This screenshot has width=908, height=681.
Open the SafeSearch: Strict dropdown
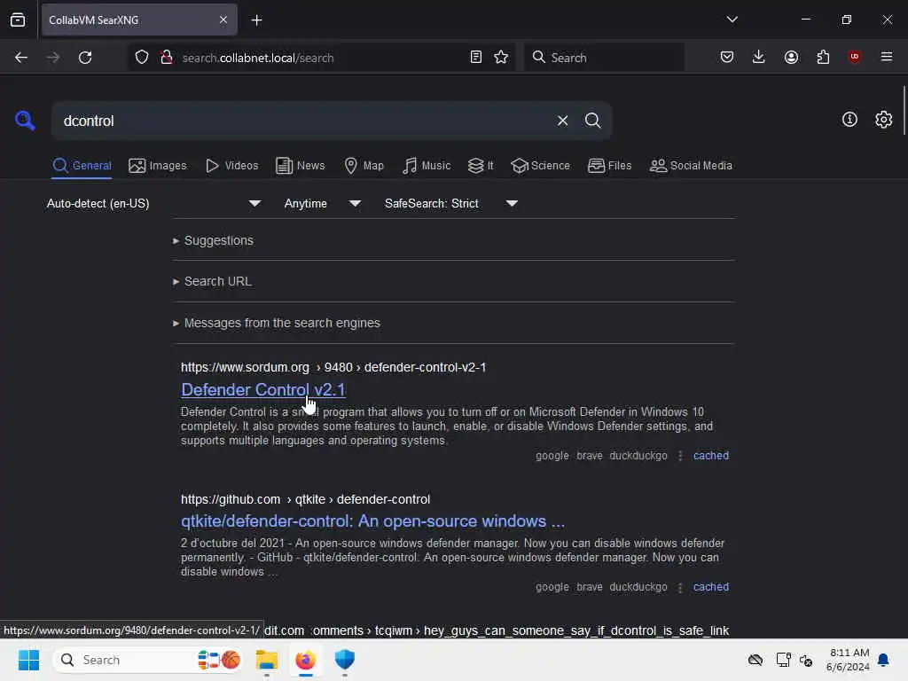[451, 203]
